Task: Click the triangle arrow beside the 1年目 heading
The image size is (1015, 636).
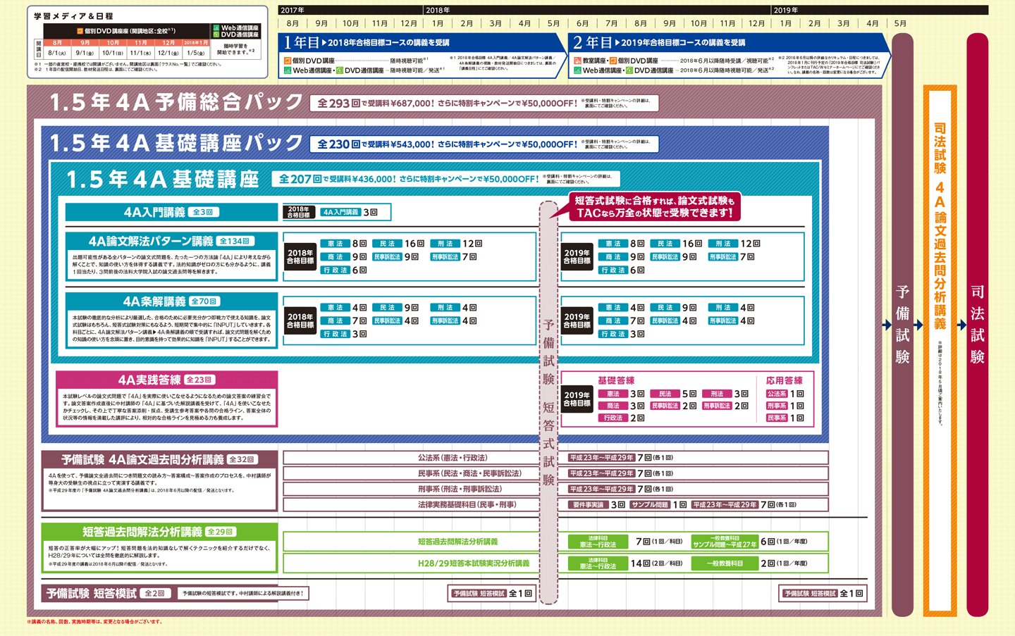Action: (x=324, y=43)
